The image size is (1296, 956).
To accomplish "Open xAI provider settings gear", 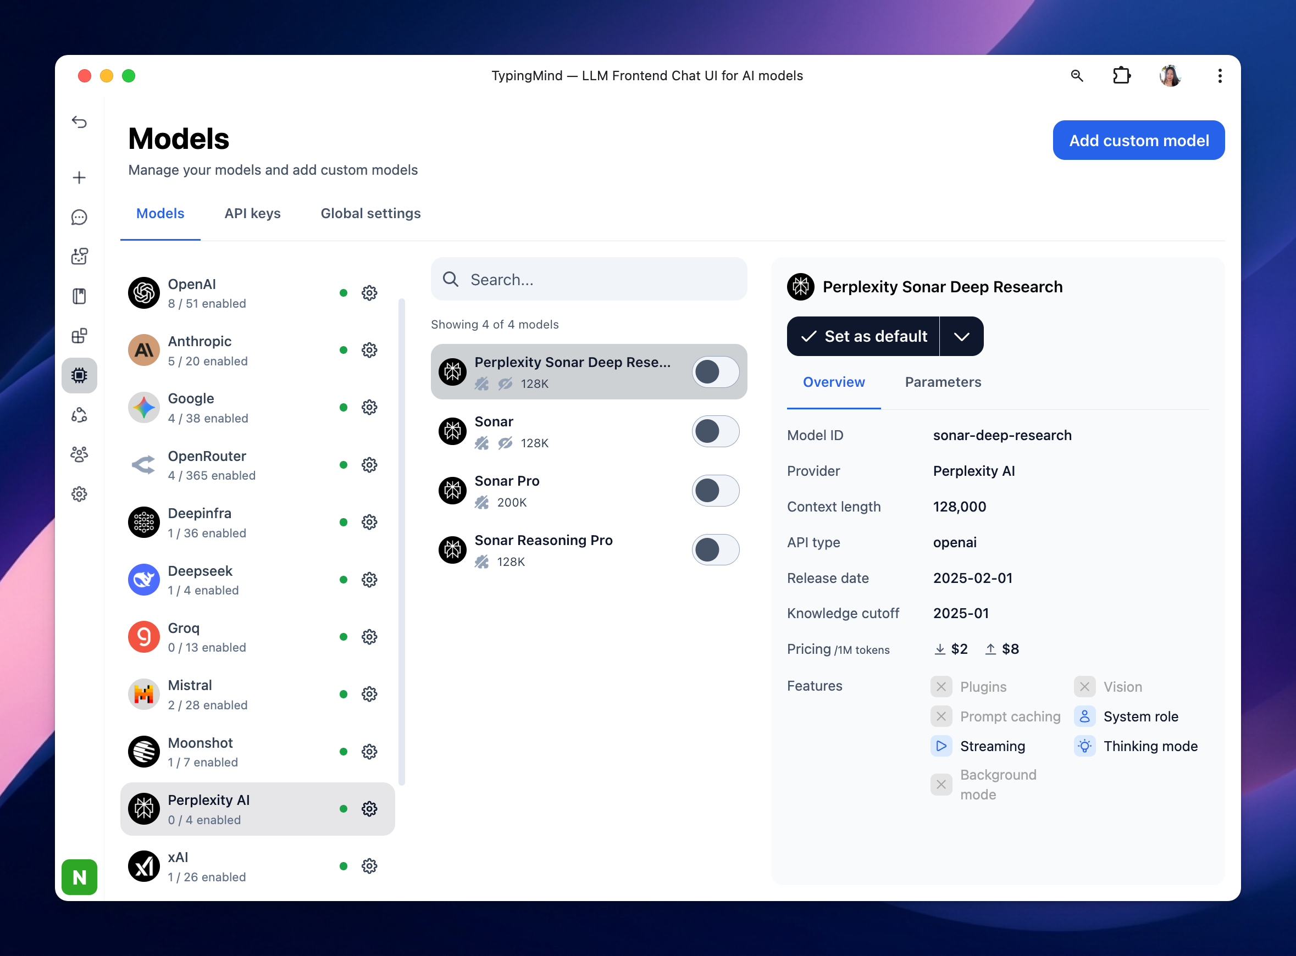I will click(369, 866).
